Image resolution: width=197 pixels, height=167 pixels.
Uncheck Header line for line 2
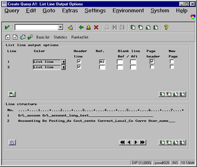tap(79, 67)
